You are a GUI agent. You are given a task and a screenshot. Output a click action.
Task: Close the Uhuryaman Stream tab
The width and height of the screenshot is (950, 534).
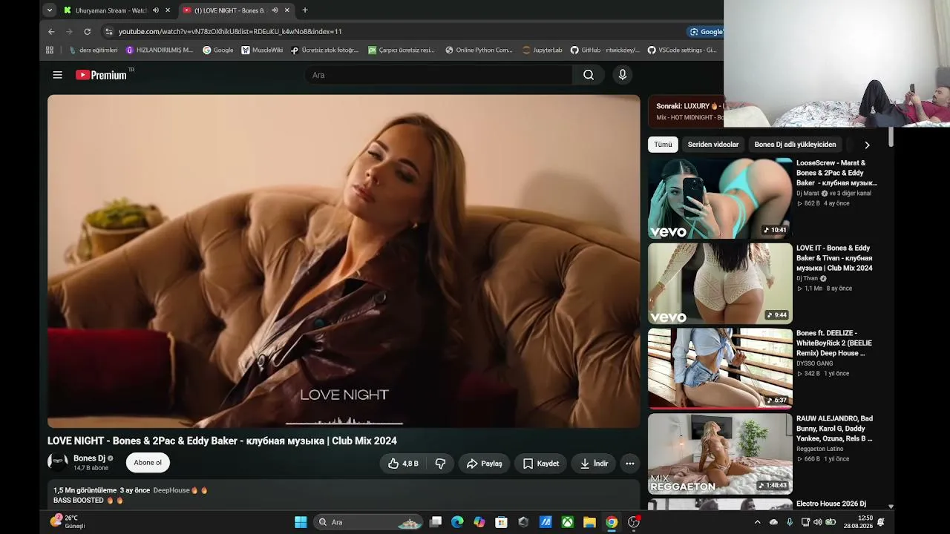[168, 10]
